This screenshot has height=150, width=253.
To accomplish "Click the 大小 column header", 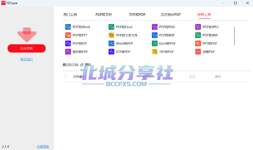I will click(192, 77).
